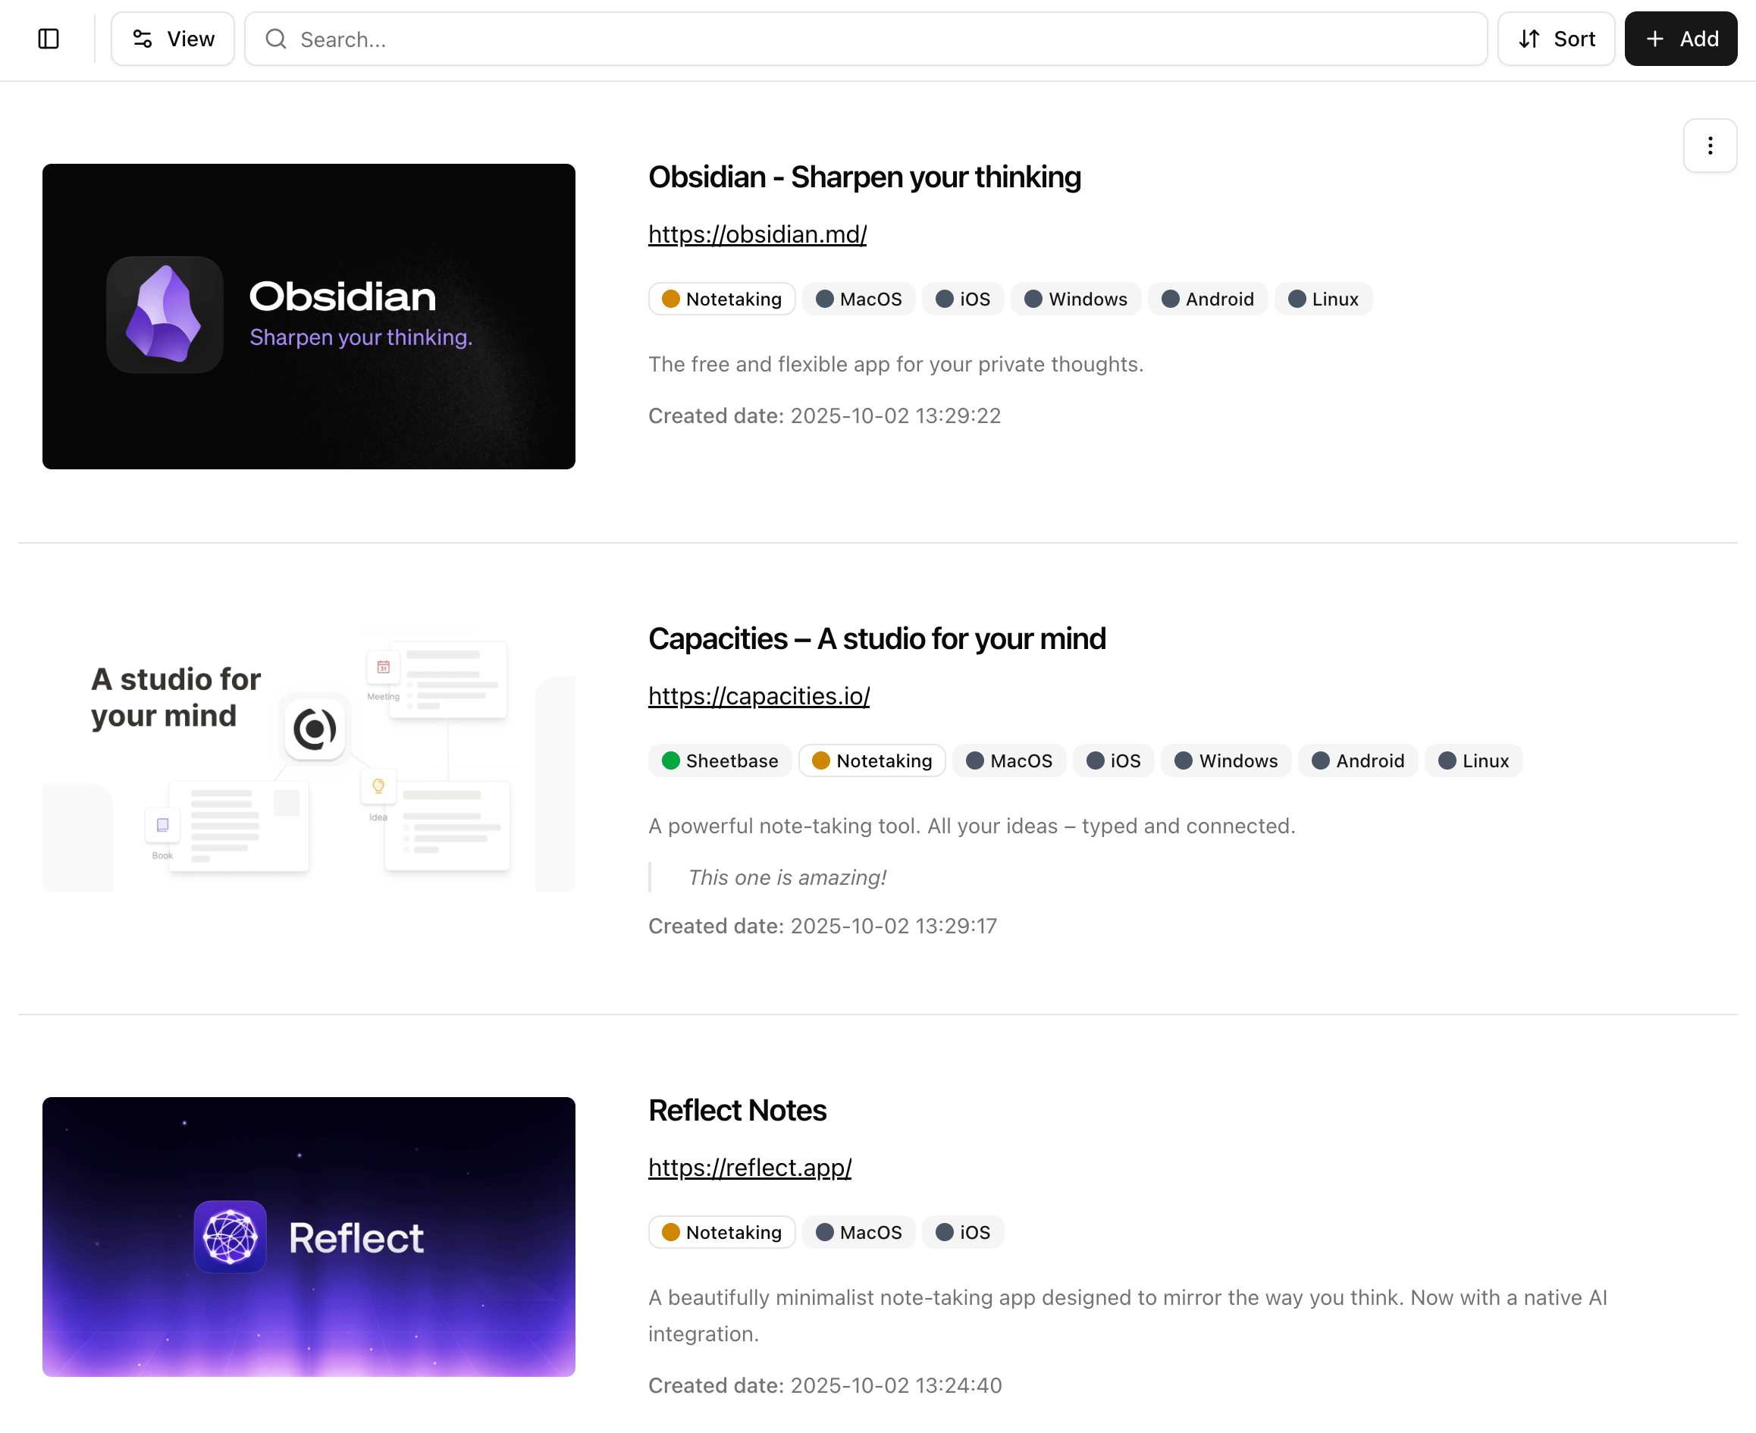Click Created date 2025-10-02 13:24:40
Image resolution: width=1756 pixels, height=1433 pixels.
825,1385
